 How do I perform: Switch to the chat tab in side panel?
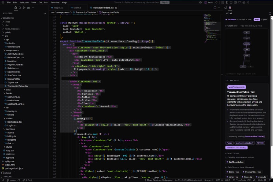(226, 8)
